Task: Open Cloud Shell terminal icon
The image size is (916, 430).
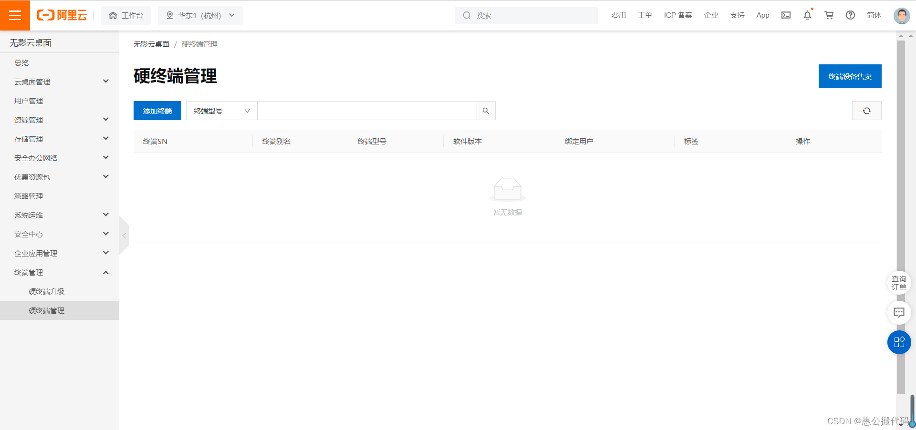Action: point(786,15)
